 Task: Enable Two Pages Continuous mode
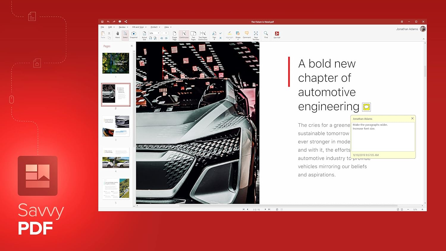point(202,34)
